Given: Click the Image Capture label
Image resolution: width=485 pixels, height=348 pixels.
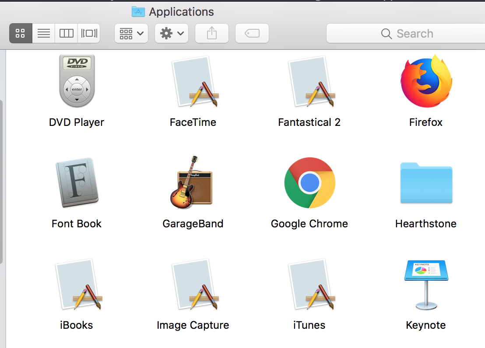Looking at the screenshot, I should 193,325.
